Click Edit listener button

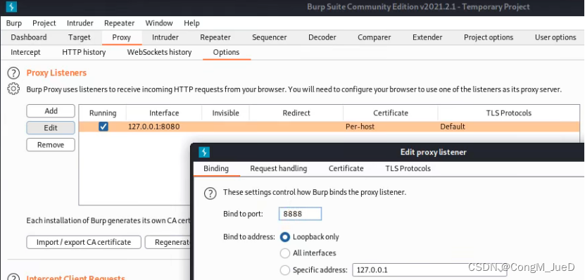[x=51, y=128]
